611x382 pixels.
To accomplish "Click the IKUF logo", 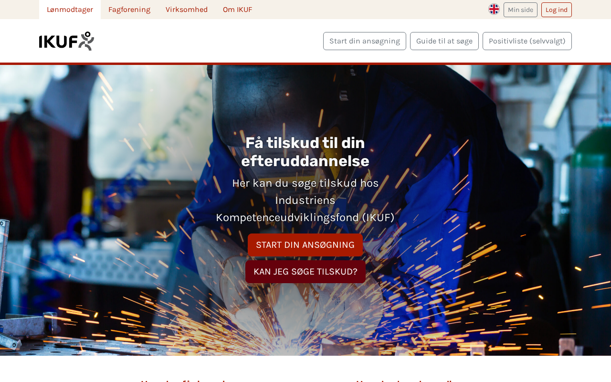I will [x=66, y=41].
